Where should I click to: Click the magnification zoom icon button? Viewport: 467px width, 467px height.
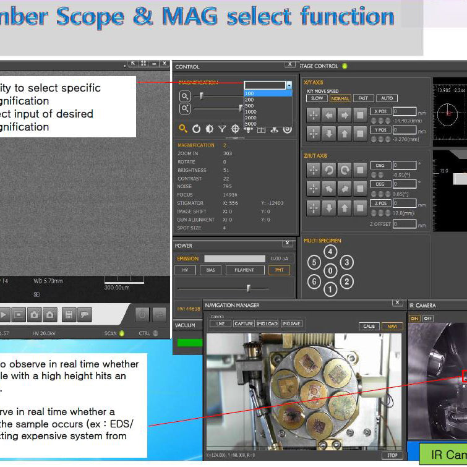click(185, 96)
